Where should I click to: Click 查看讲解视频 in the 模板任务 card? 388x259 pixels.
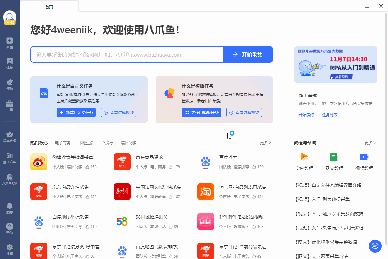(x=244, y=112)
